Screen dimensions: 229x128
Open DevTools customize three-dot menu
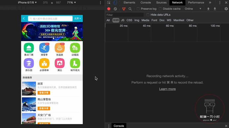click(220, 3)
